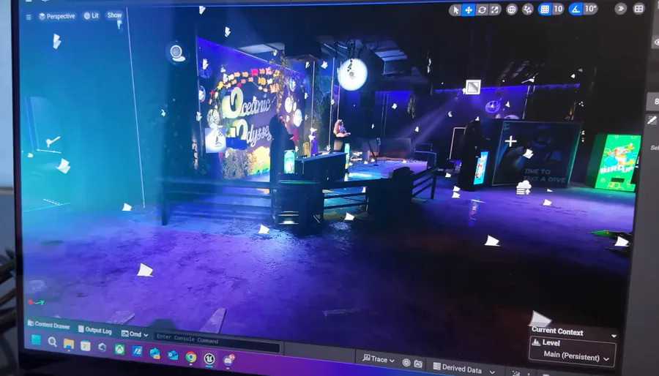Click the white plus crosshair in viewport
The width and height of the screenshot is (659, 376).
pos(510,141)
